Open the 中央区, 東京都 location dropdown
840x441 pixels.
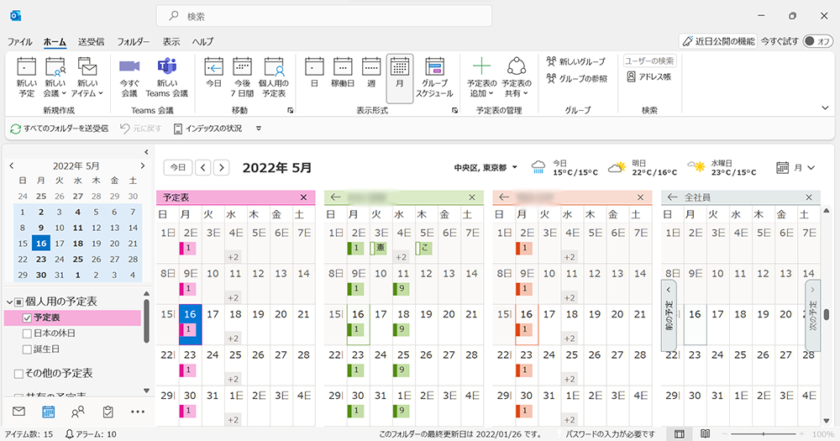click(486, 167)
